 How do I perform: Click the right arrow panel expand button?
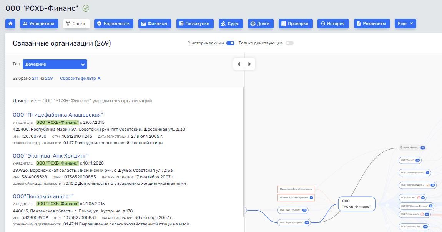pyautogui.click(x=249, y=64)
